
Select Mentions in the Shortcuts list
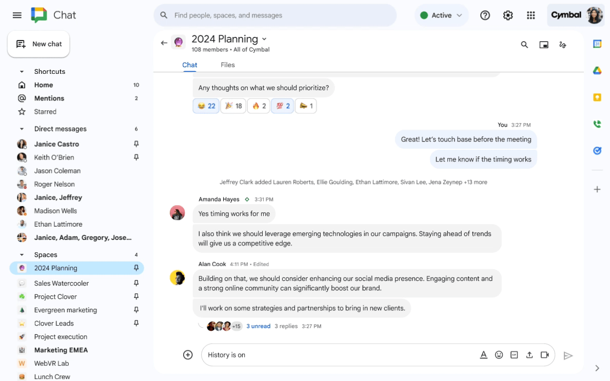click(x=49, y=98)
